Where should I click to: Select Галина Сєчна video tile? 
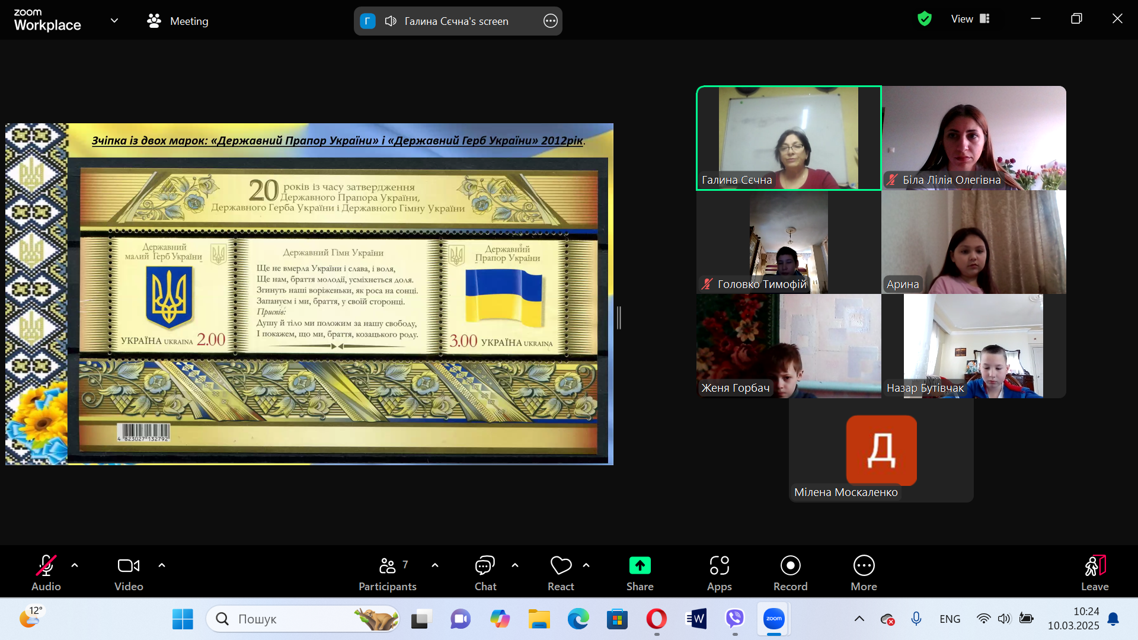click(789, 138)
